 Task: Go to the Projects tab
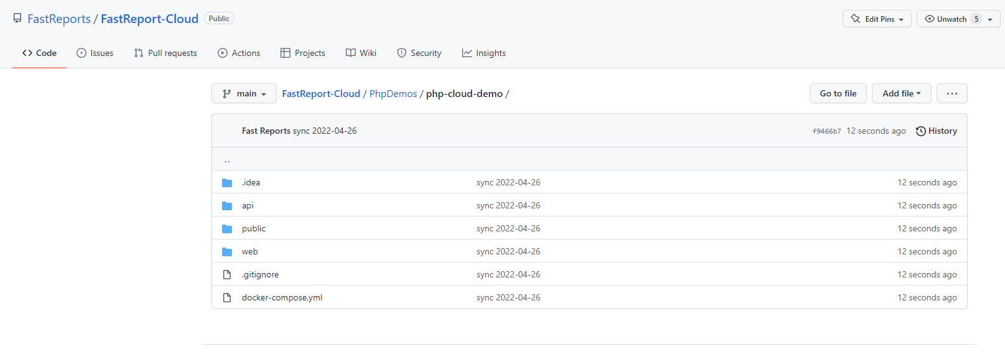point(303,53)
